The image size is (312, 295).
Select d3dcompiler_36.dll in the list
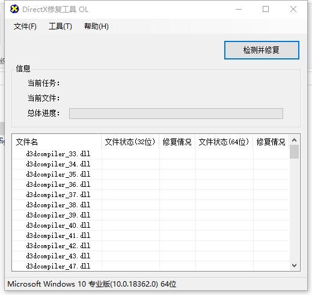click(x=58, y=184)
